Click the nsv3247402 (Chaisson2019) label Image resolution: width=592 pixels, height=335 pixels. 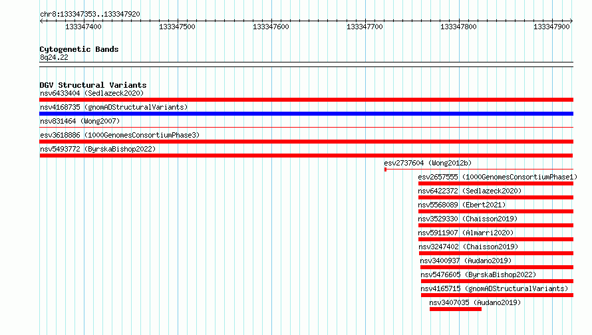tap(468, 247)
